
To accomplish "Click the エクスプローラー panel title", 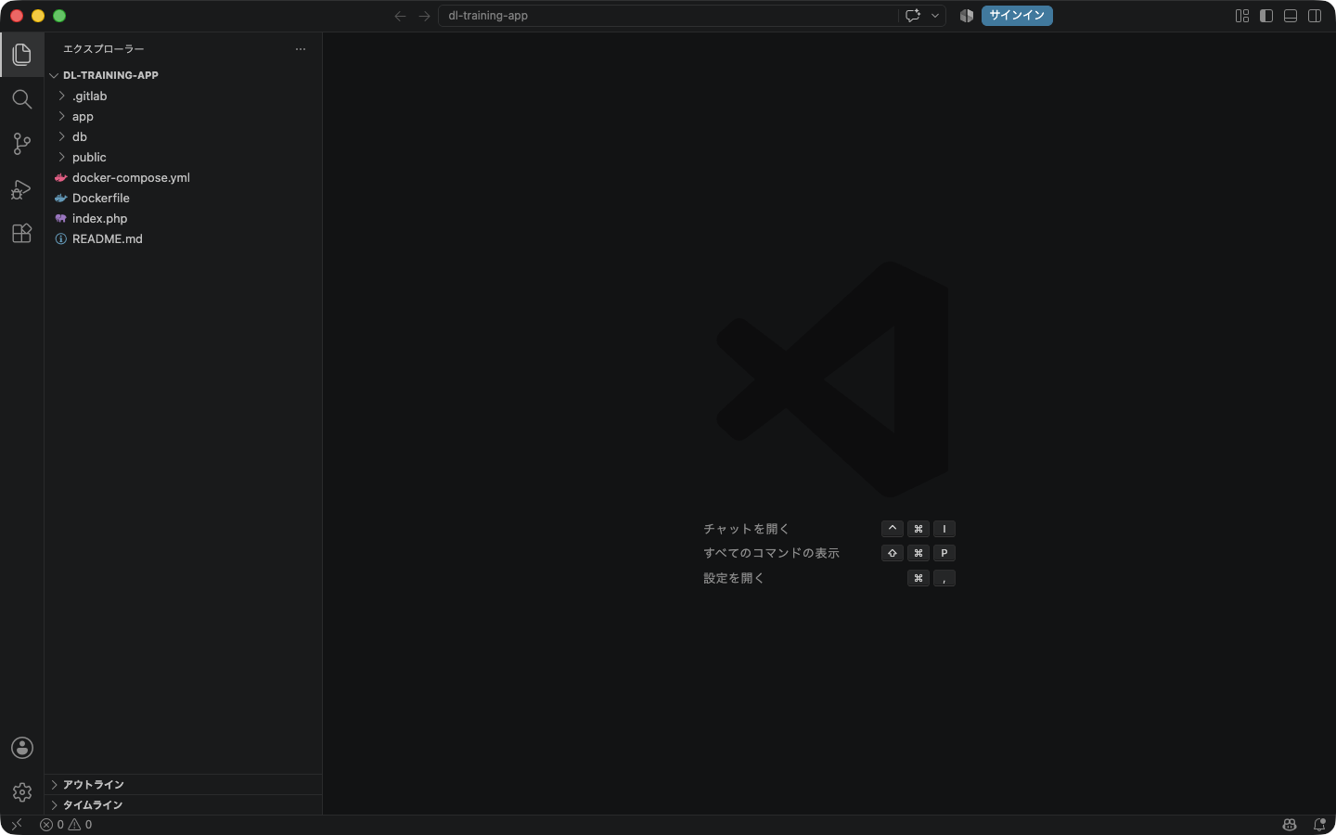I will click(104, 49).
